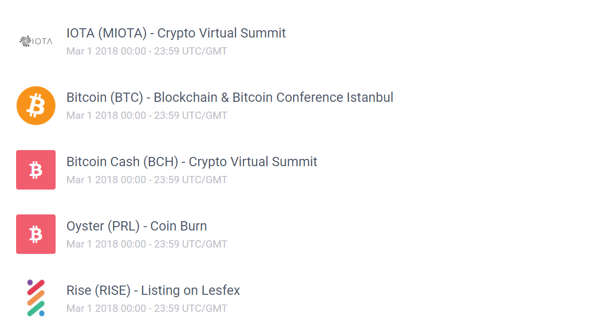Click the red icon beside Bitcoin Cash

36,170
